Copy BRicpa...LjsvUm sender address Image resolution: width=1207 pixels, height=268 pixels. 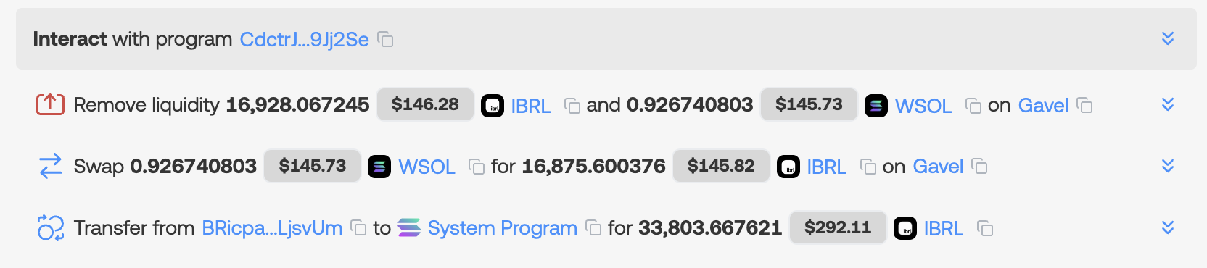(358, 228)
